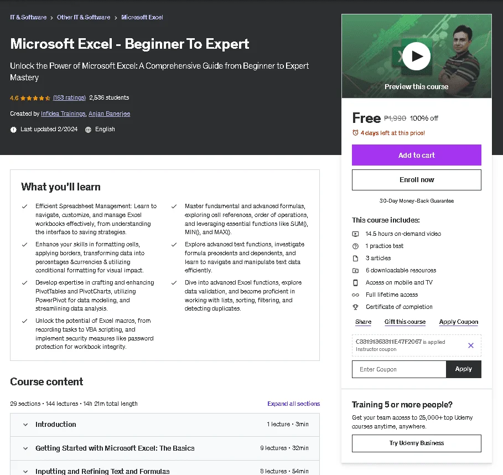The width and height of the screenshot is (503, 475).
Task: Expand the Introduction section
Action: pyautogui.click(x=165, y=425)
